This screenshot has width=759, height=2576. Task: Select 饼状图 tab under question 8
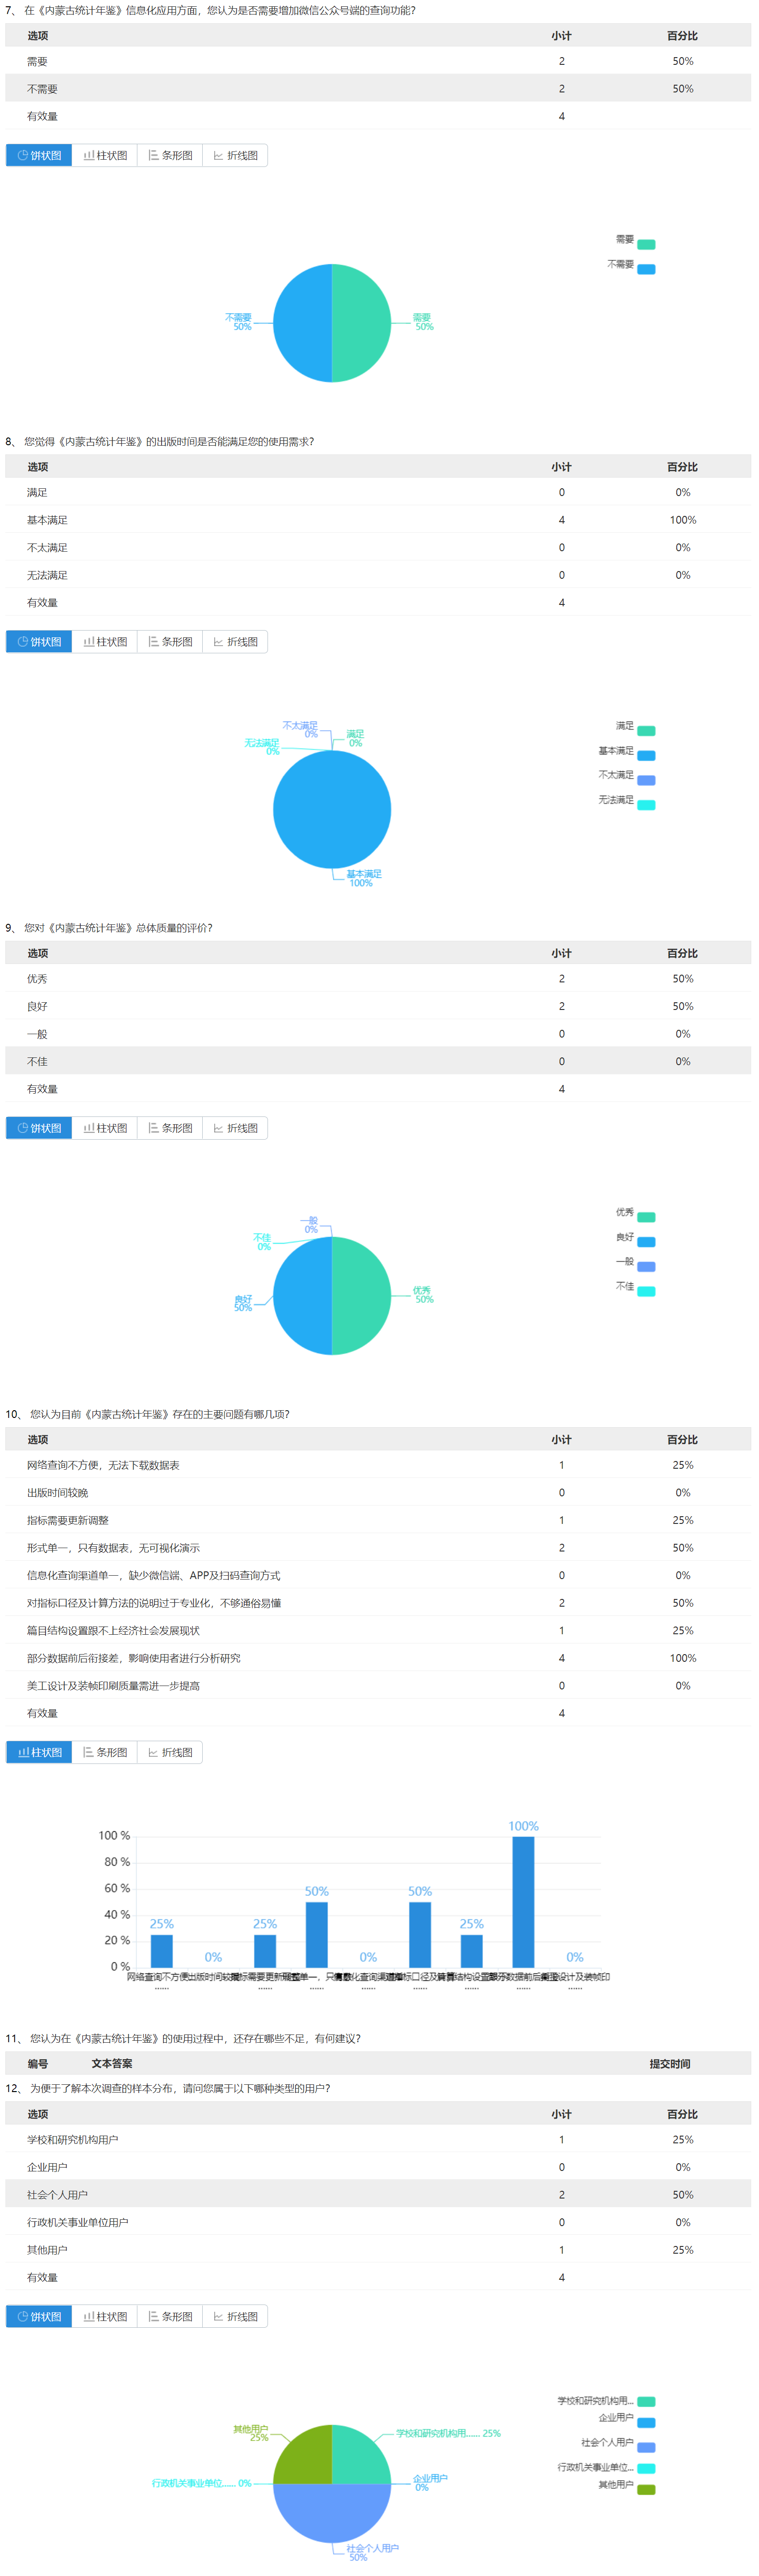pos(39,642)
